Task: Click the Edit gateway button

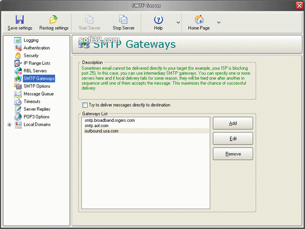Action: (233, 139)
